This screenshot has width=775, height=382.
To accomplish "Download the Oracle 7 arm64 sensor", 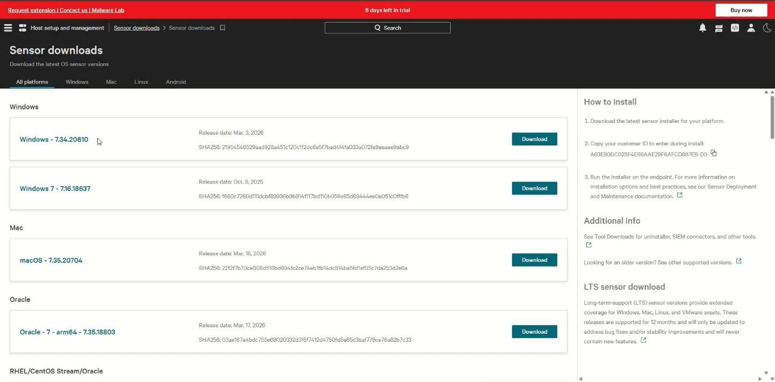I will click(535, 332).
